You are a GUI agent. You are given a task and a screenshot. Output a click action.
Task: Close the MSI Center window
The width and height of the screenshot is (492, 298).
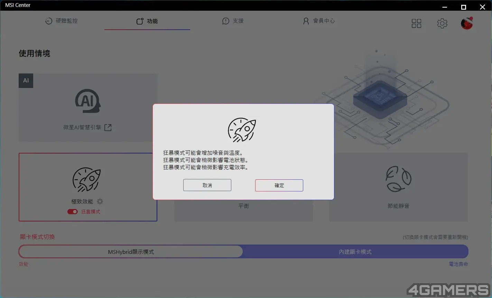[x=482, y=7]
